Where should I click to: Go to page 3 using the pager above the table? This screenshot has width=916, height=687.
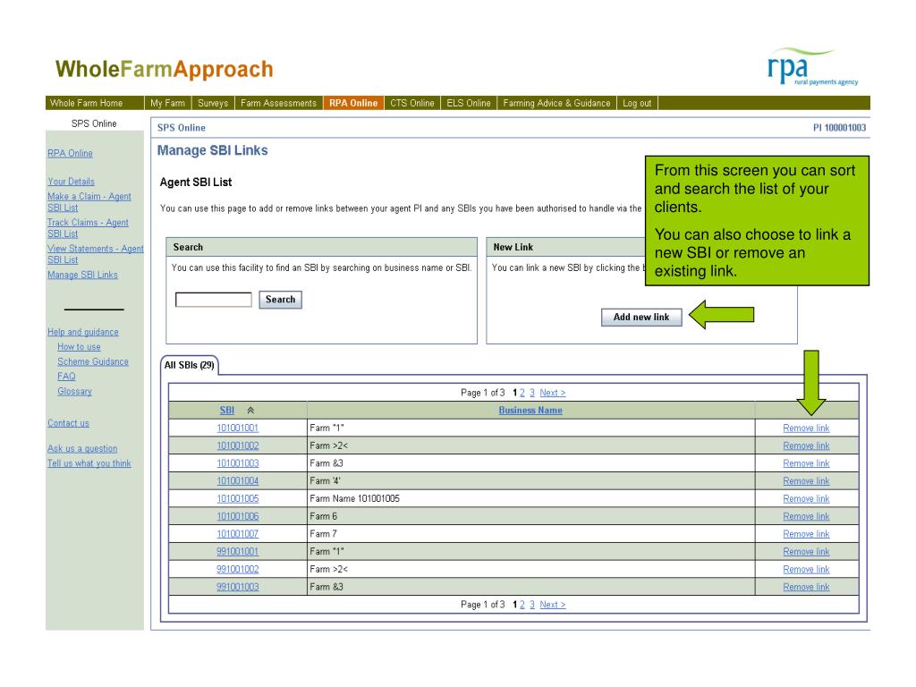pyautogui.click(x=532, y=393)
